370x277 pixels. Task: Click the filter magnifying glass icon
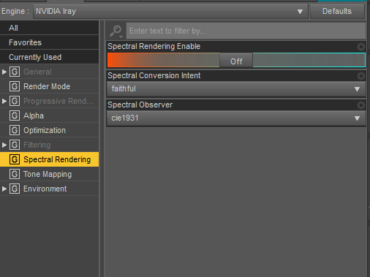[x=116, y=31]
